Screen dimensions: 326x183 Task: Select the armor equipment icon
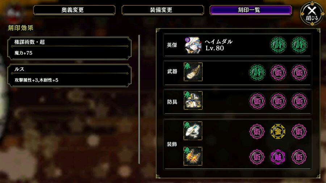(193, 101)
